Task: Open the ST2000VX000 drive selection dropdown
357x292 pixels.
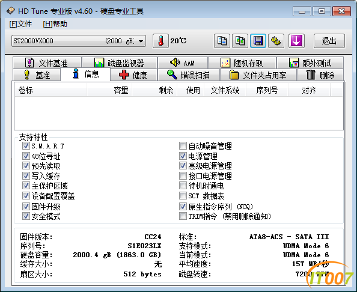Action: click(x=79, y=41)
